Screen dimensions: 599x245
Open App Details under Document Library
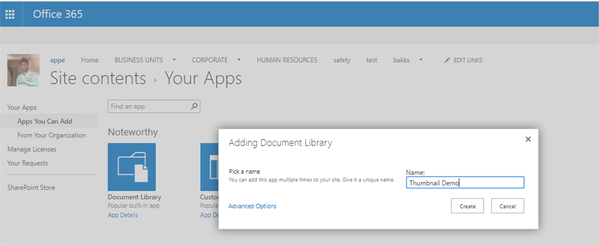point(123,215)
